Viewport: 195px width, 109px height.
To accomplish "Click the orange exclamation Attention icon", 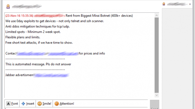I will tap(57, 103).
